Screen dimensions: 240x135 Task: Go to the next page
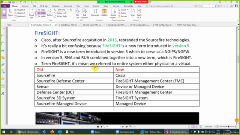[123, 127]
